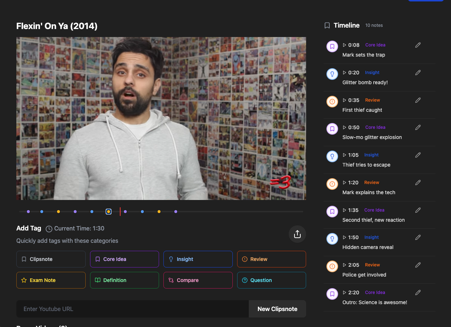Click the bookmark icon for Second thief, new reaction
This screenshot has height=327, width=451.
tap(332, 212)
